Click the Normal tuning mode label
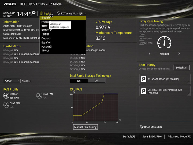Viewport: 193px width, 145px height. pyautogui.click(x=164, y=54)
